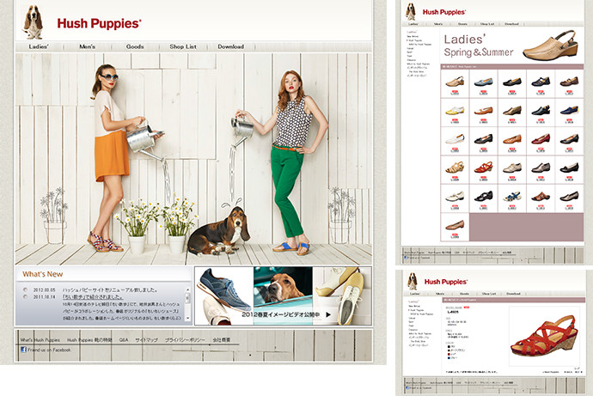Open the Download menu on the main page
This screenshot has width=593, height=396.
click(x=230, y=46)
